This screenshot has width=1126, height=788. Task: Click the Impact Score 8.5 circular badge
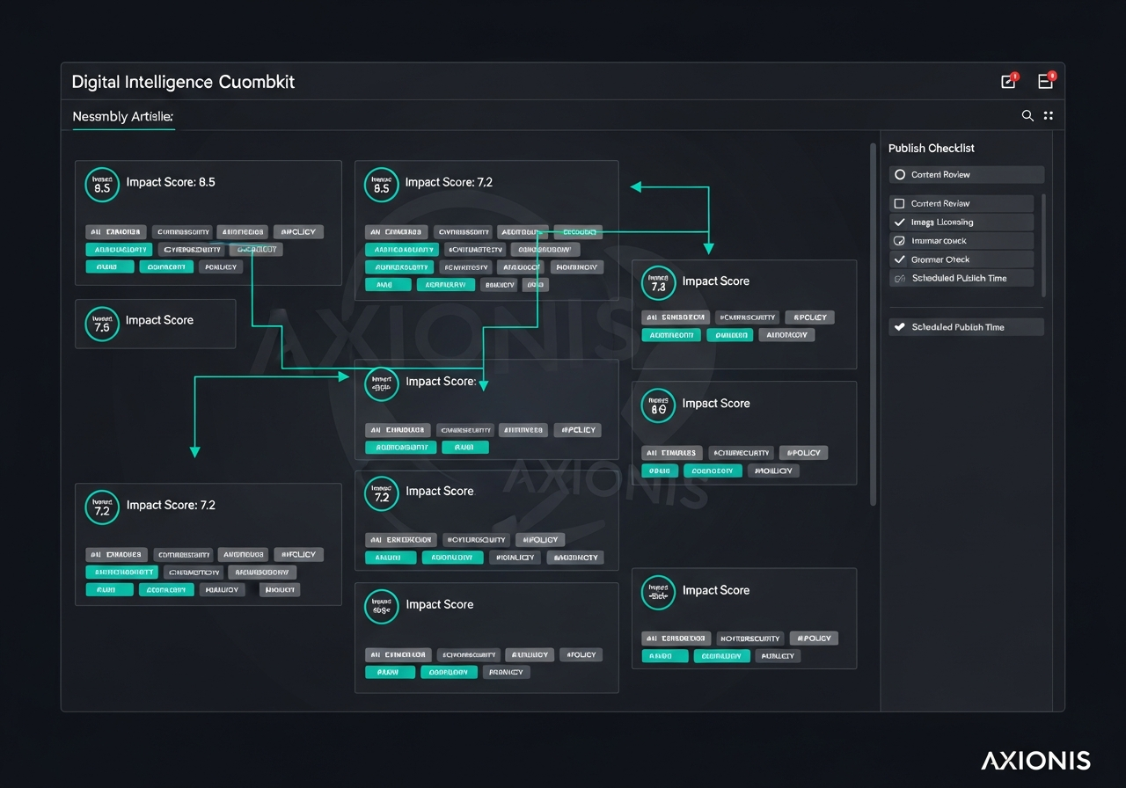pos(101,185)
